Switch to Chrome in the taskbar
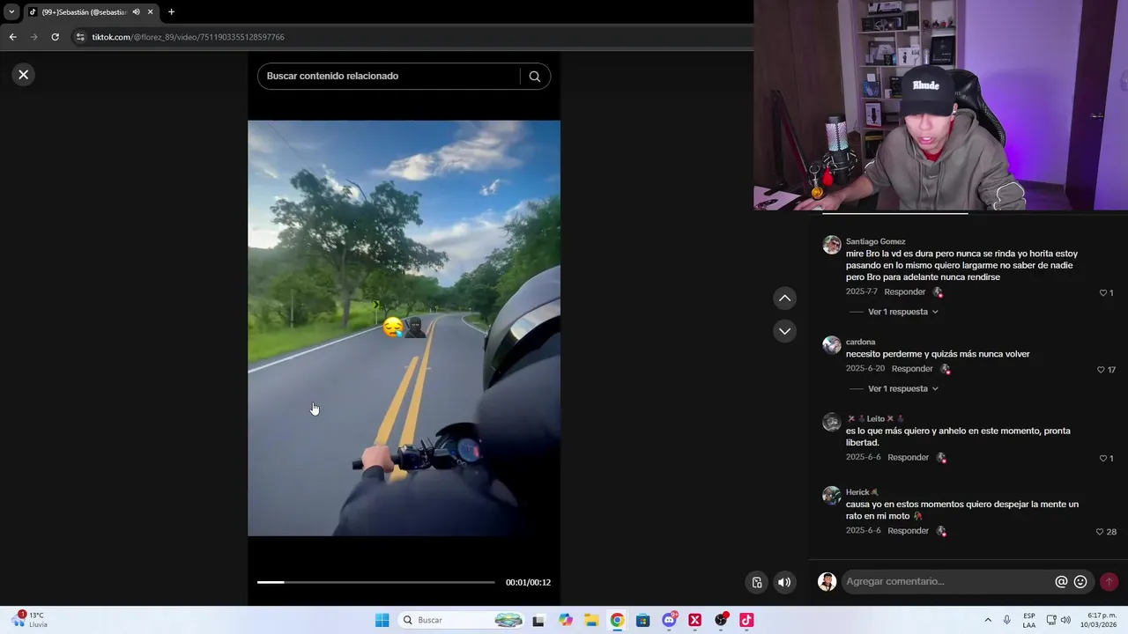Viewport: 1128px width, 634px height. click(x=617, y=620)
